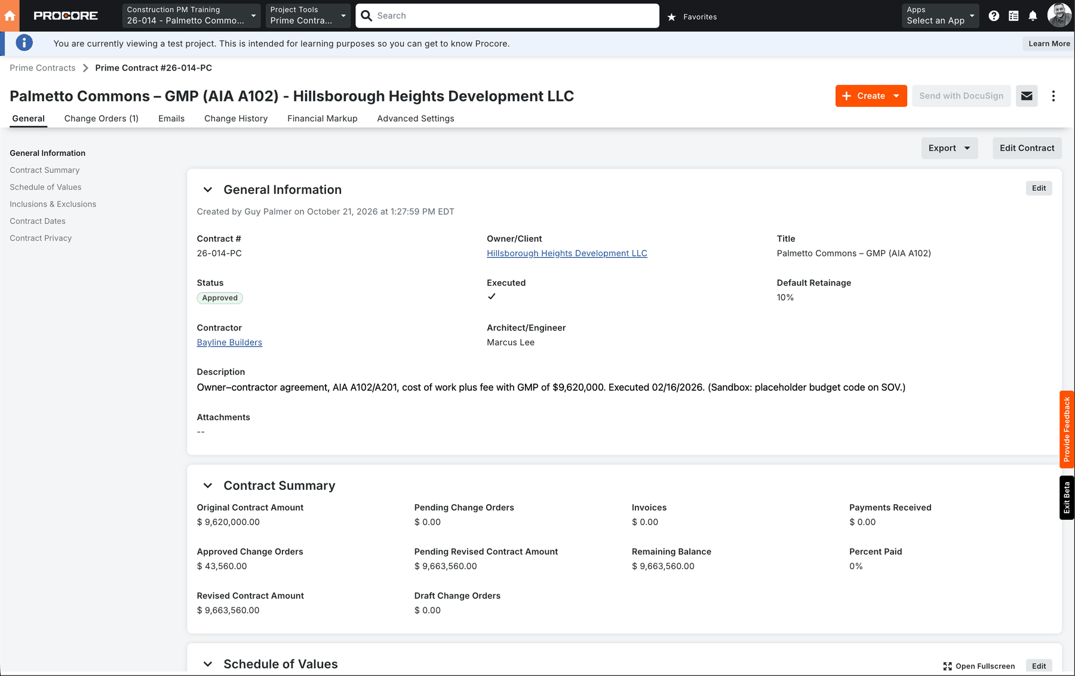Collapse the Contract Summary section
This screenshot has height=676, width=1075.
click(208, 486)
